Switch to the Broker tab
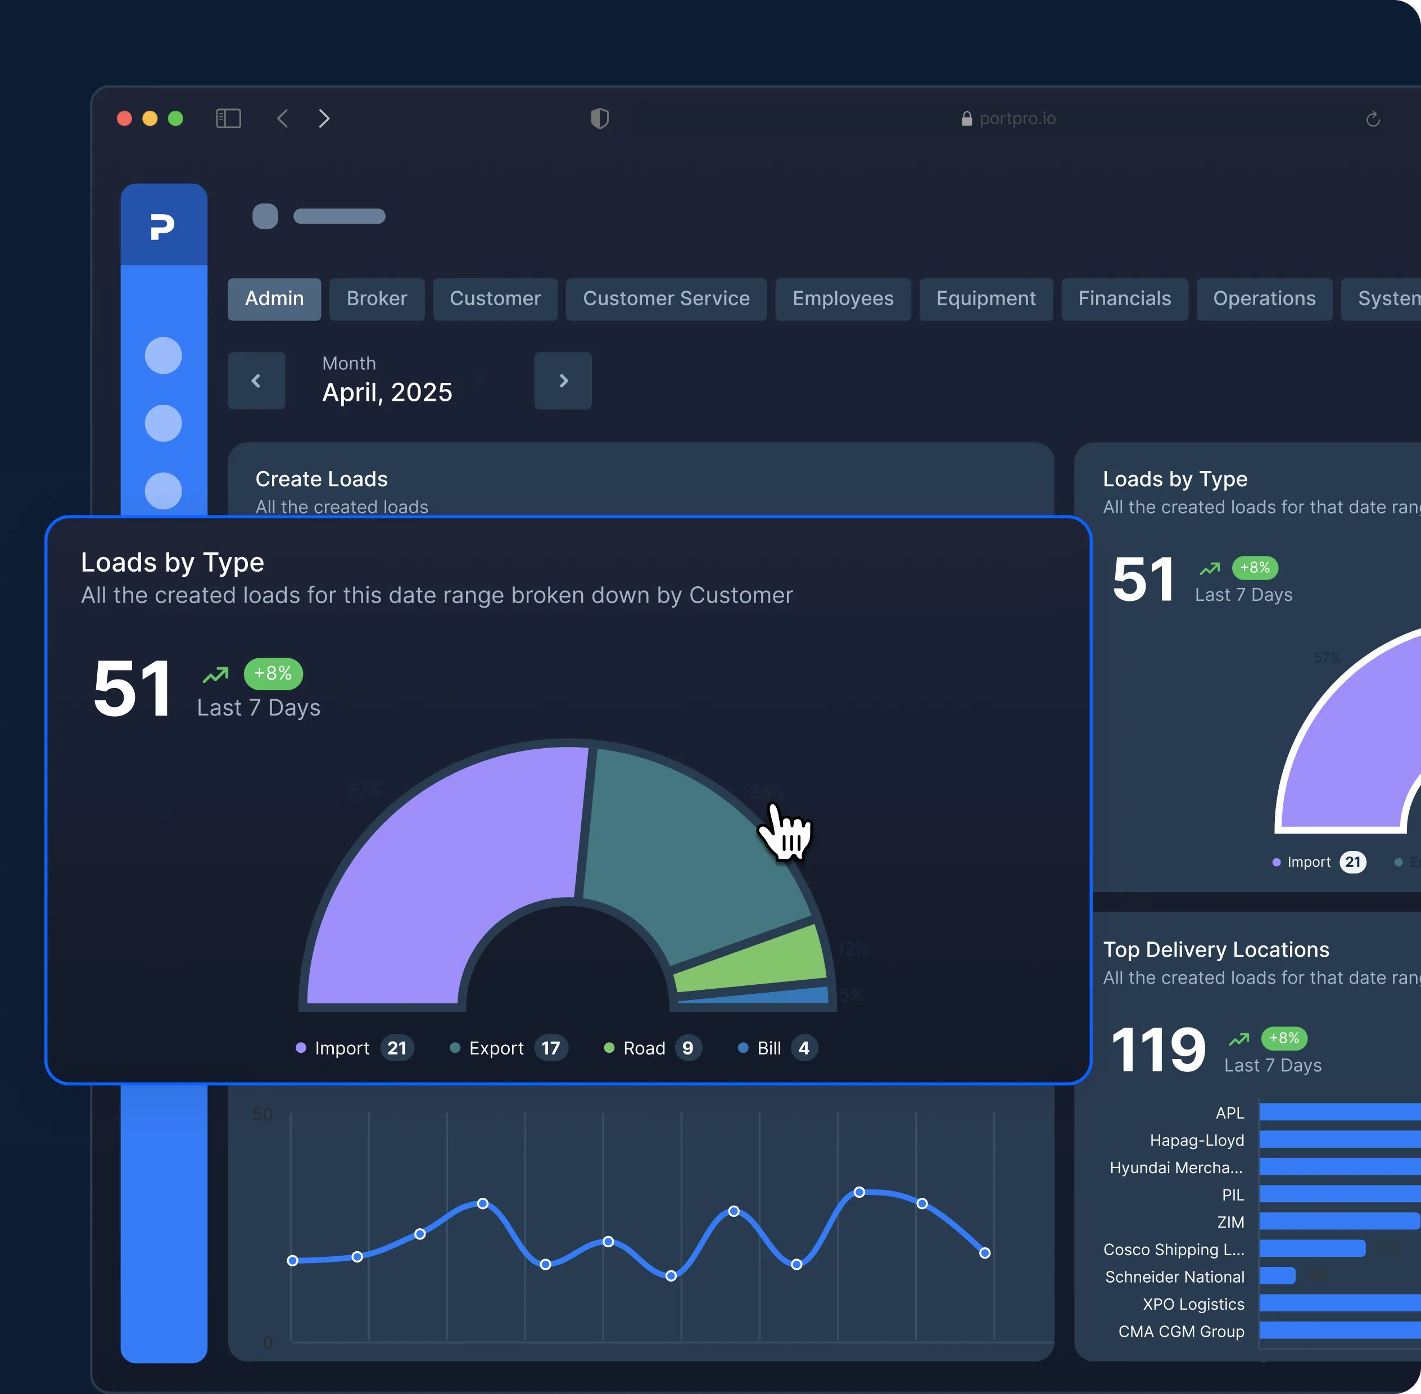The image size is (1421, 1394). (x=376, y=298)
